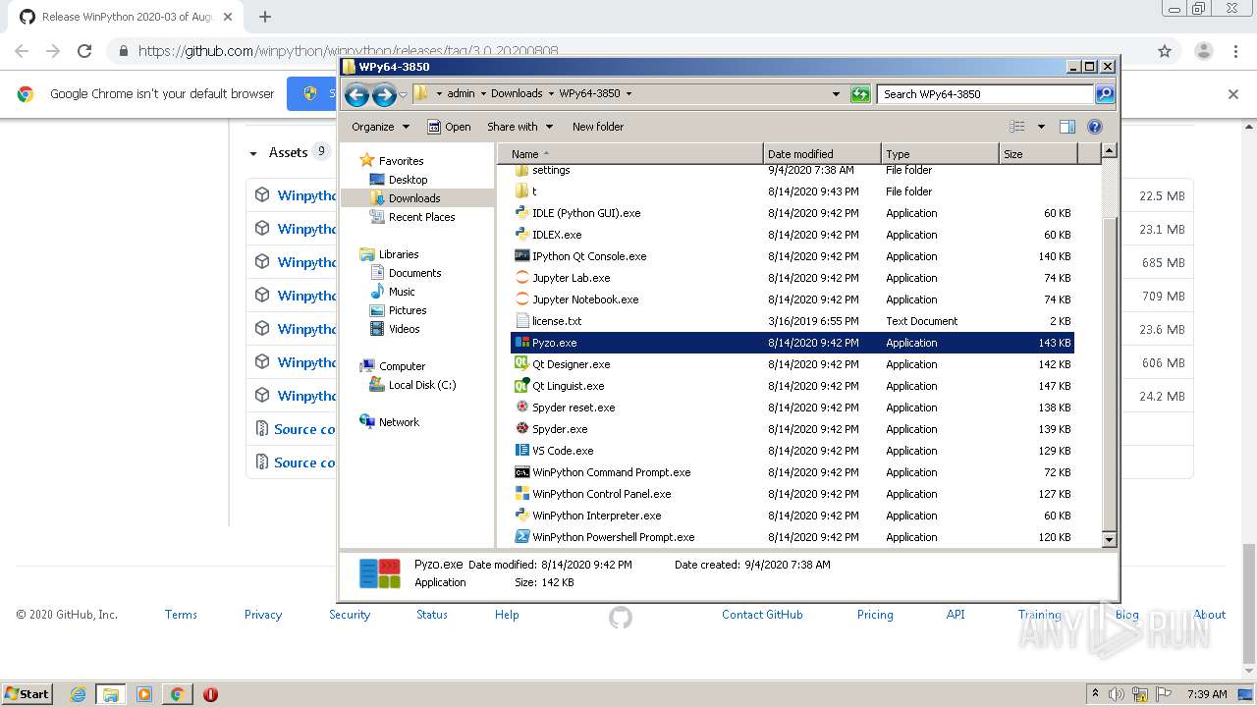Screen dimensions: 1257x707
Task: Sort by Date modified column
Action: coord(822,154)
